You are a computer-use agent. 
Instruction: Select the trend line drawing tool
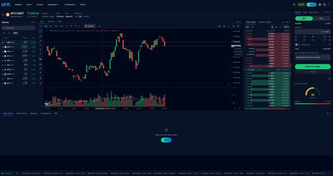tap(40, 37)
